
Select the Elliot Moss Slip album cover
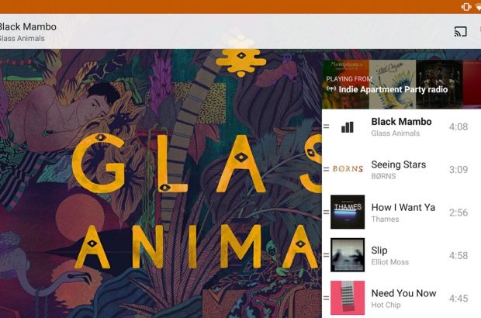[x=348, y=255]
